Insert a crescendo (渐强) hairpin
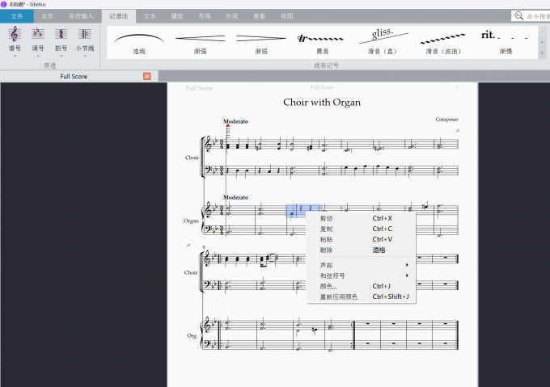This screenshot has width=550, height=387. [x=200, y=41]
